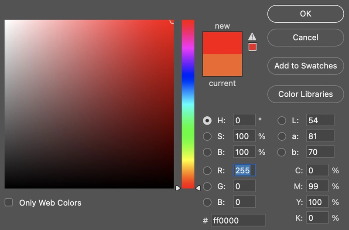Select the brightness B radio button
The width and height of the screenshot is (349, 230).
click(207, 152)
